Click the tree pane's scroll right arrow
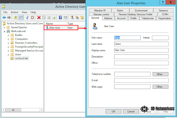The width and height of the screenshot is (177, 118). (41, 110)
